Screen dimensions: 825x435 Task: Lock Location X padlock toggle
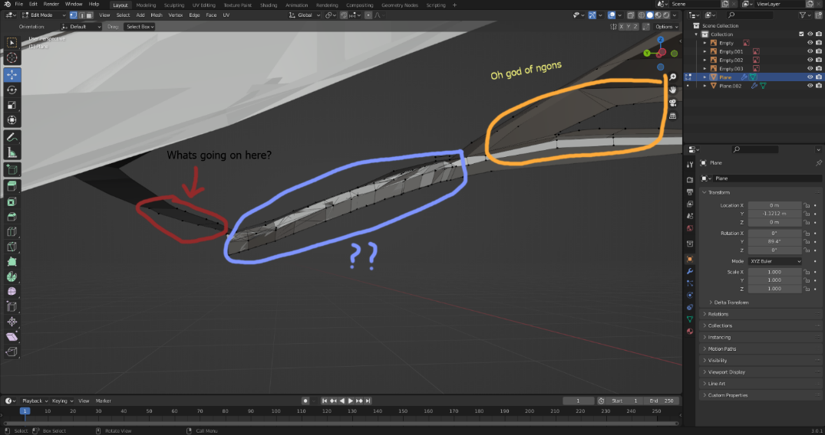[x=807, y=205]
